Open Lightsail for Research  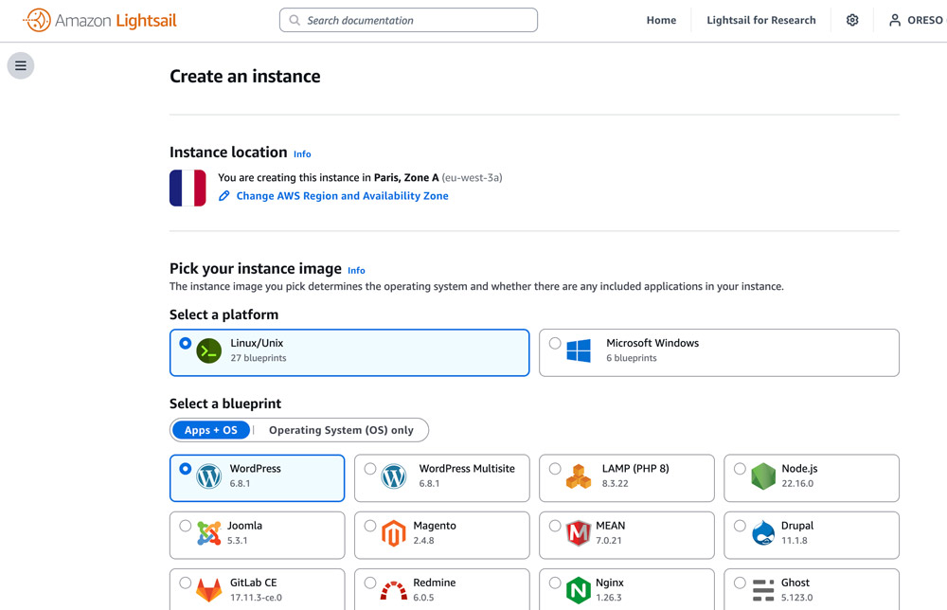[x=761, y=20]
